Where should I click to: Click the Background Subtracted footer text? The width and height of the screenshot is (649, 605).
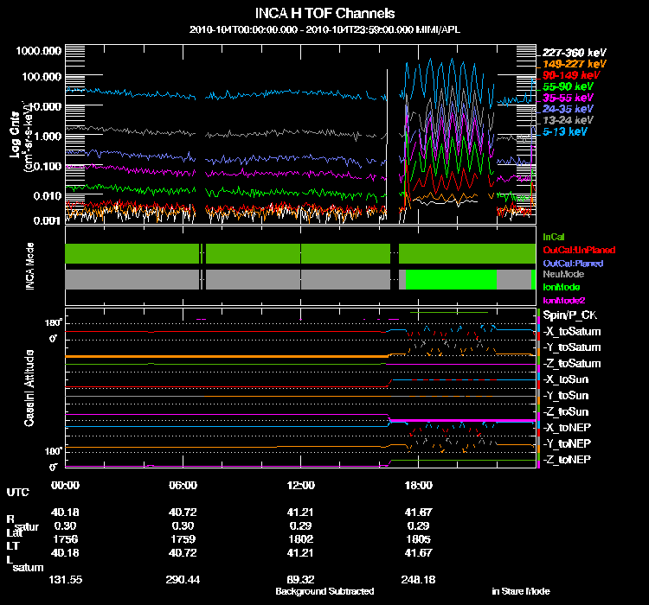point(324,592)
